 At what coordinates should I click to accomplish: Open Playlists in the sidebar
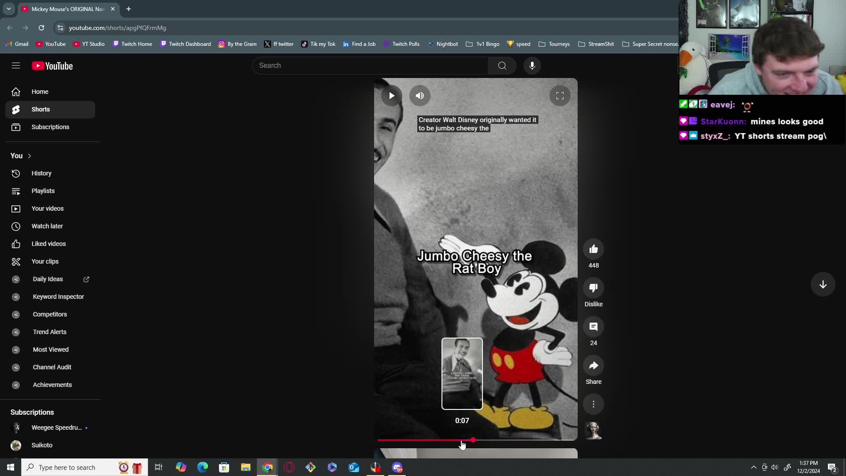50,191
